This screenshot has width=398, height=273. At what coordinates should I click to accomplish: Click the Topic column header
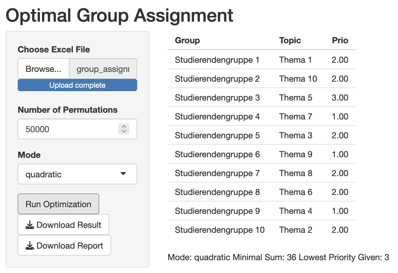(290, 41)
